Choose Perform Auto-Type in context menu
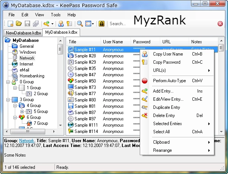228x174 pixels. tap(177, 81)
